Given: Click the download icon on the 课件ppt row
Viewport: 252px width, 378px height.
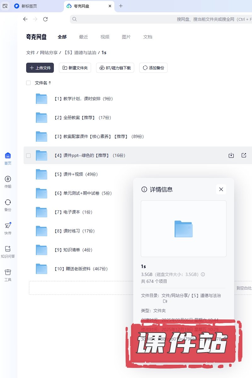Looking at the screenshot, I should click(x=231, y=155).
